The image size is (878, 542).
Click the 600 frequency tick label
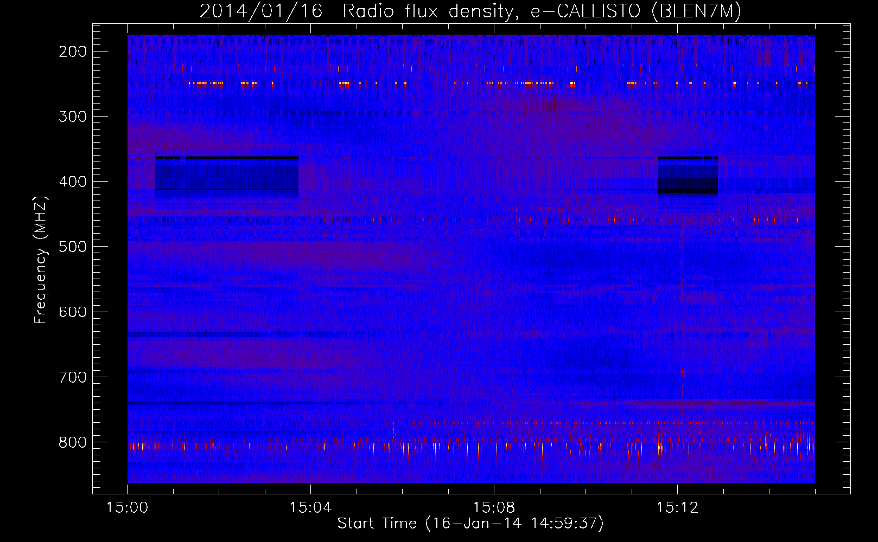coord(73,312)
